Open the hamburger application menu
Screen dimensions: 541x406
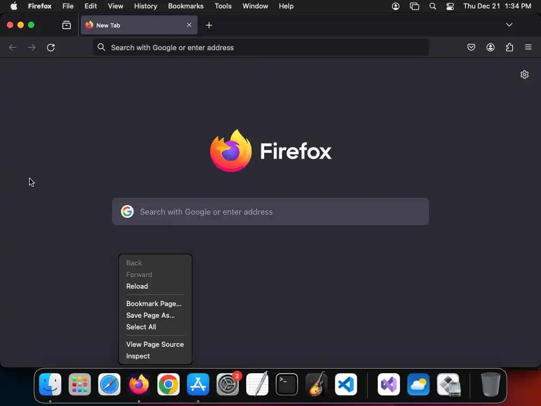pos(528,47)
